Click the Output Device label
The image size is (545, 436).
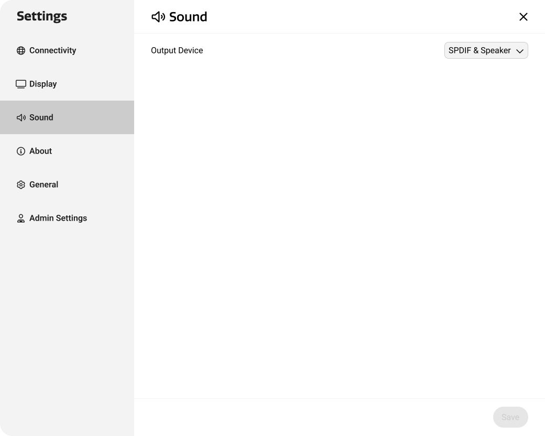[177, 50]
